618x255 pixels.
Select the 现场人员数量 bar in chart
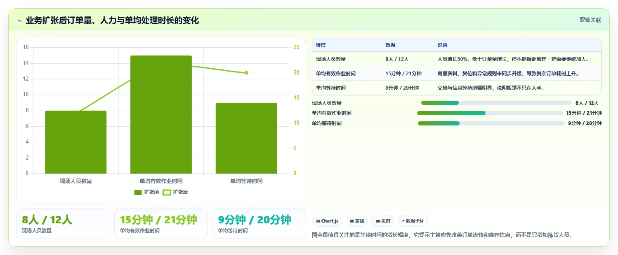(76, 142)
